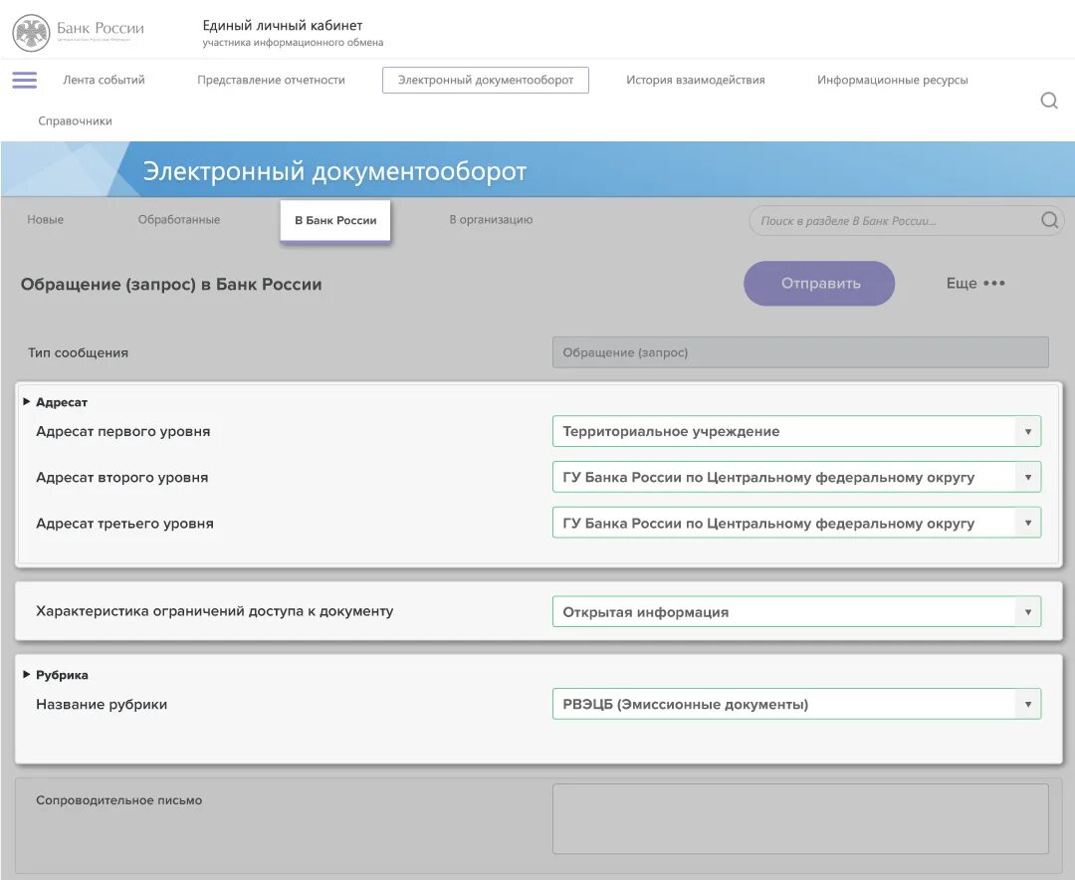The height and width of the screenshot is (880, 1075).
Task: Click the Тип сообщения label
Action: [79, 352]
